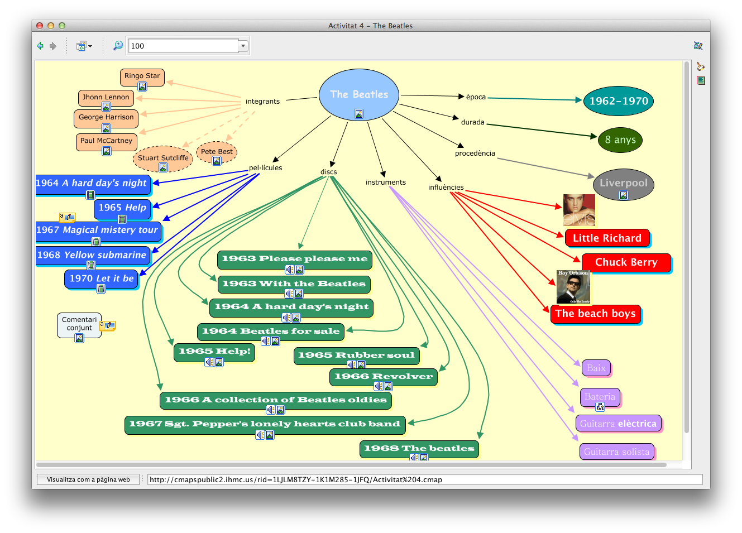The image size is (742, 533).
Task: Play audio icon under 1963 Please please me
Action: (289, 270)
